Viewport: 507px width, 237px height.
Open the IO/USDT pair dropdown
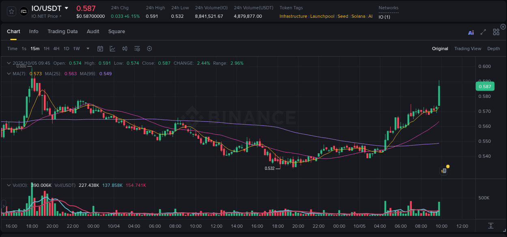tap(66, 8)
